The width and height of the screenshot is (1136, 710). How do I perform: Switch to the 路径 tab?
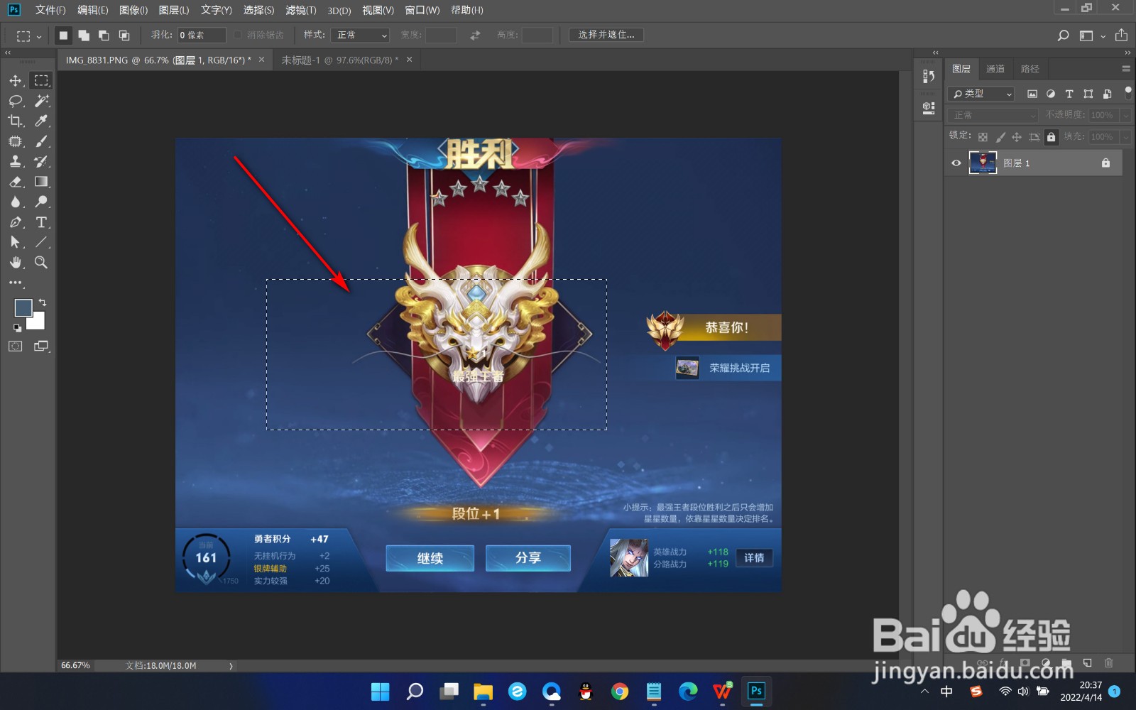pos(1029,69)
